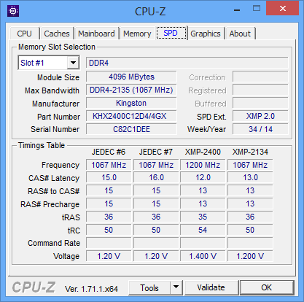304x302 pixels.
Task: Click XMP-2400 CAS# Latency 12.0
Action: [203, 177]
